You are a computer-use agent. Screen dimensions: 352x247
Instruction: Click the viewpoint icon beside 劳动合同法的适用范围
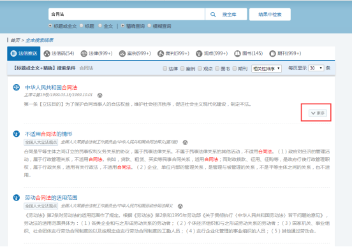click(x=17, y=198)
